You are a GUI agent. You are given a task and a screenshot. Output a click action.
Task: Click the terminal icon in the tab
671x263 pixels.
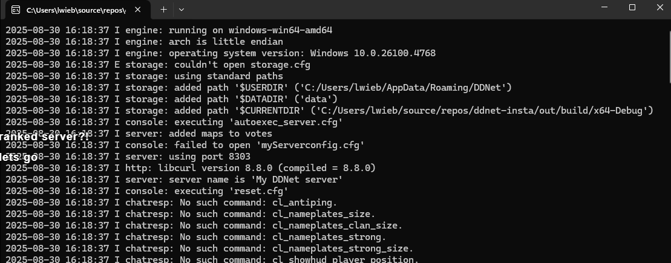click(15, 10)
